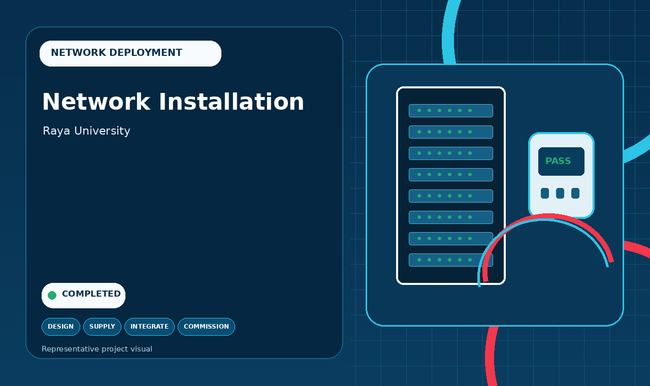Screen dimensions: 650x386
Task: Select the DESIGN tag
Action: click(61, 327)
